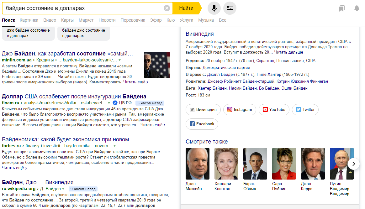Open the YouTube channel button
Image resolution: width=365 pixels, height=209 pixels.
274,109
